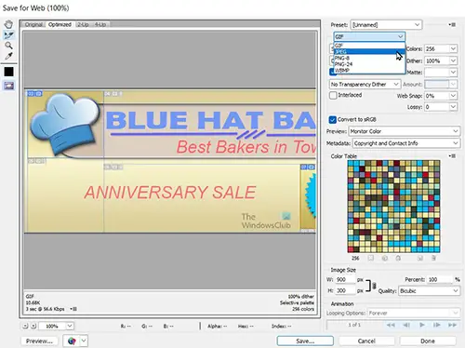Select the ANNIVERSARY SALE slice
Viewport: 465px width, 348px height.
coord(202,198)
